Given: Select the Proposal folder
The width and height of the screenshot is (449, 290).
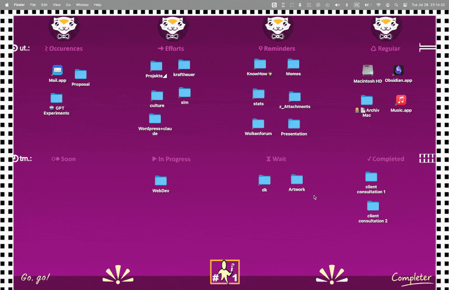Looking at the screenshot, I should pos(81,74).
